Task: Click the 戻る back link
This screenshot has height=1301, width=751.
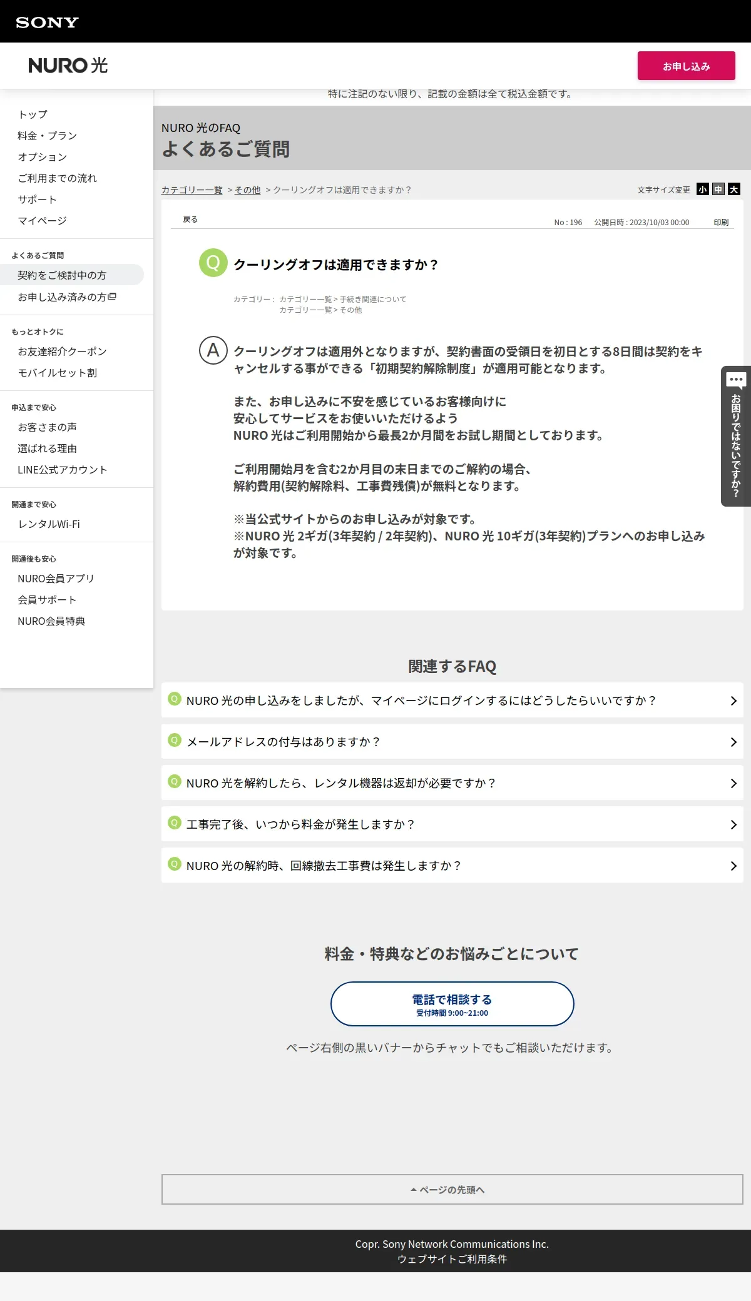Action: point(190,220)
